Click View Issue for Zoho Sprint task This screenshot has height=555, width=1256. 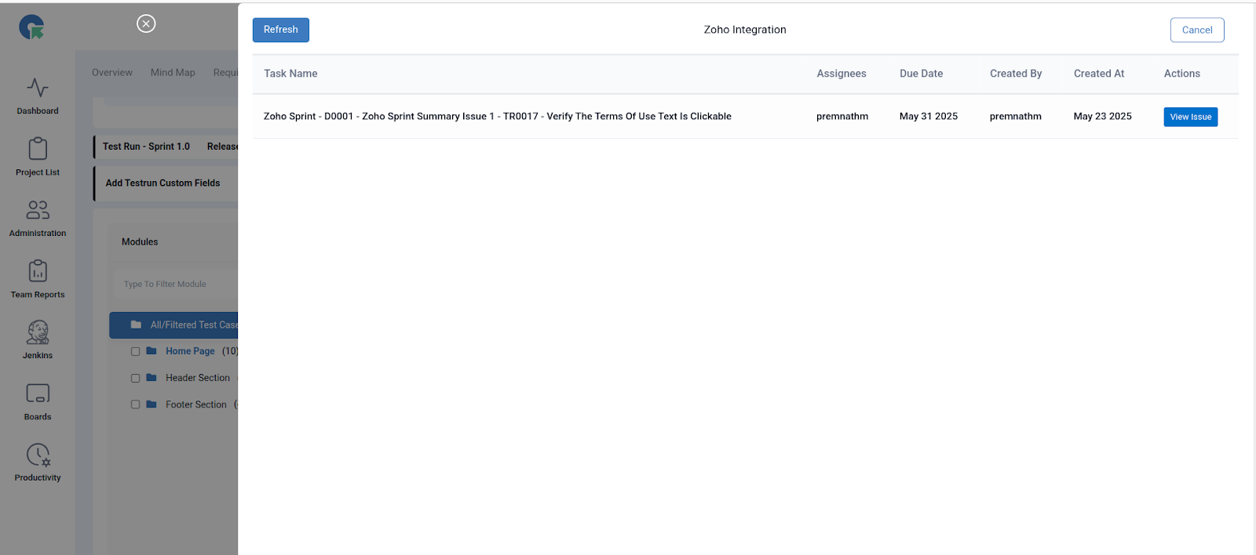point(1191,117)
